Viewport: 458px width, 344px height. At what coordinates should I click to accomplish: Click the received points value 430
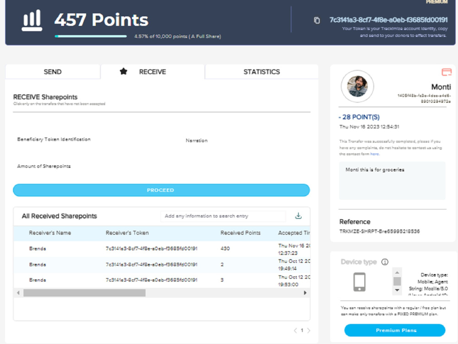[225, 249]
